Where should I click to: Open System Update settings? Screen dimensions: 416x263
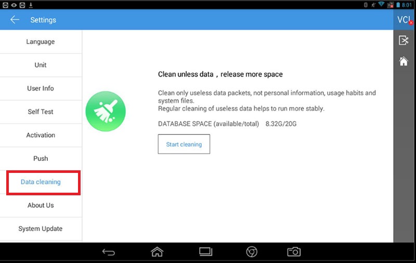41,229
